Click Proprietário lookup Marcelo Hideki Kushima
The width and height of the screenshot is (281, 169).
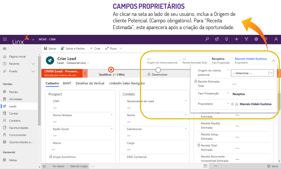click(x=255, y=104)
